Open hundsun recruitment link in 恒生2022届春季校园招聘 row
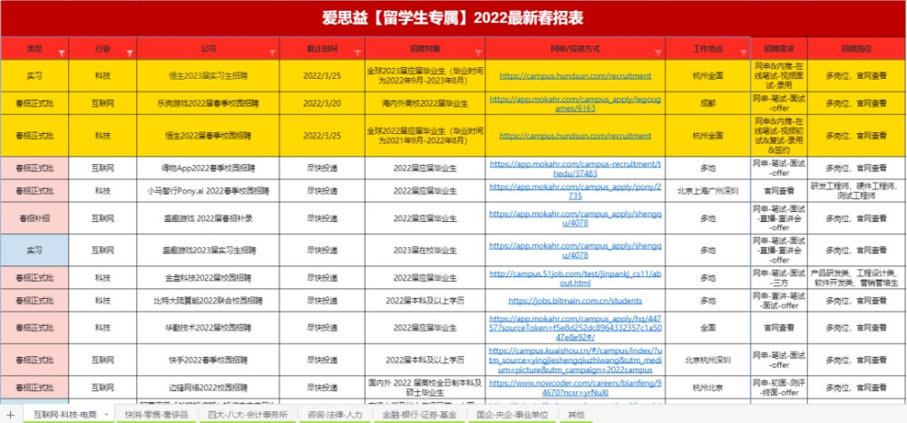 [575, 136]
